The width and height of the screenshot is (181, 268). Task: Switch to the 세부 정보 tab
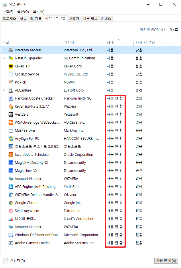click(x=90, y=19)
